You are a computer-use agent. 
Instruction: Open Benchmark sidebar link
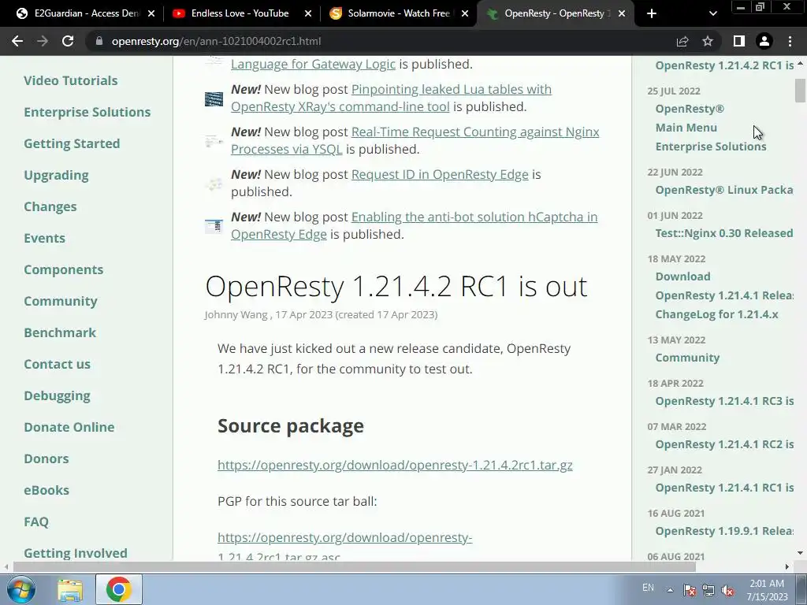[x=60, y=333]
